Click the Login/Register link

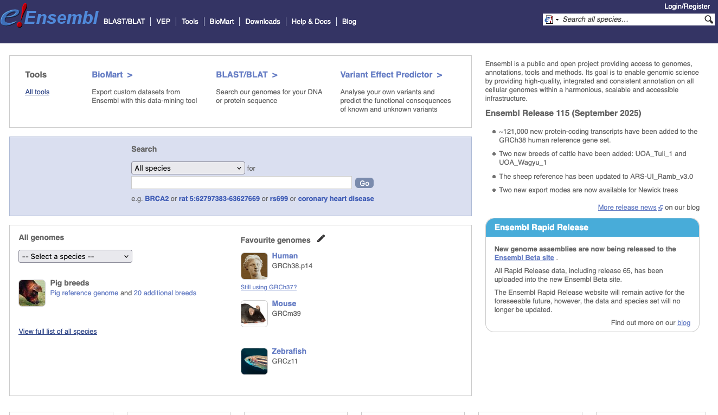click(x=687, y=7)
